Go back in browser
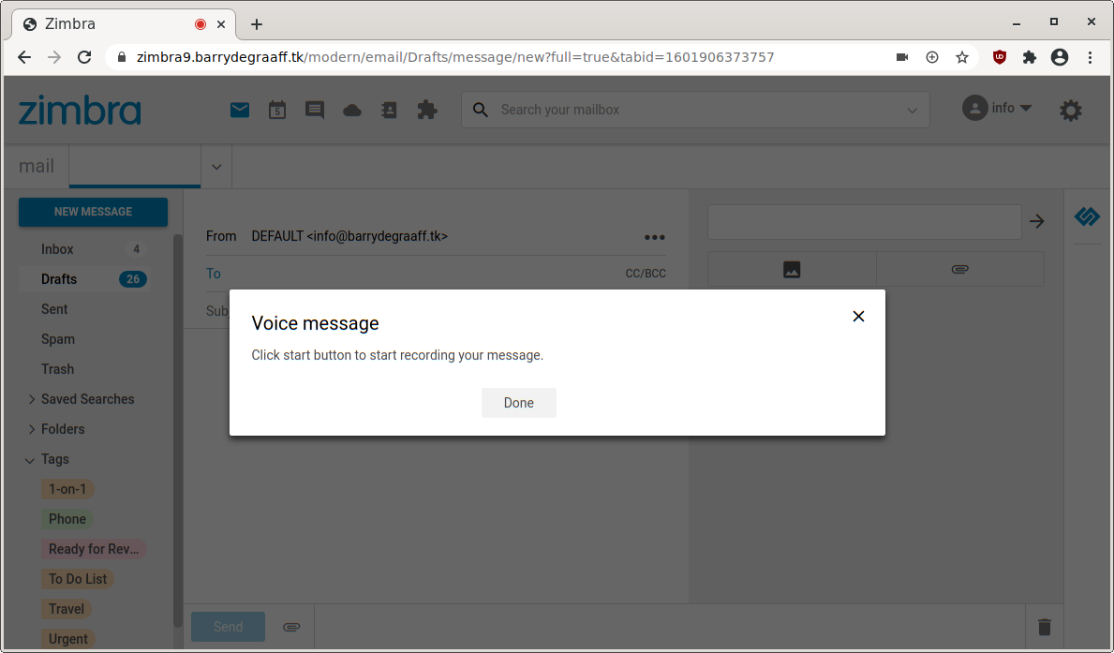Viewport: 1114px width, 653px height. point(24,57)
